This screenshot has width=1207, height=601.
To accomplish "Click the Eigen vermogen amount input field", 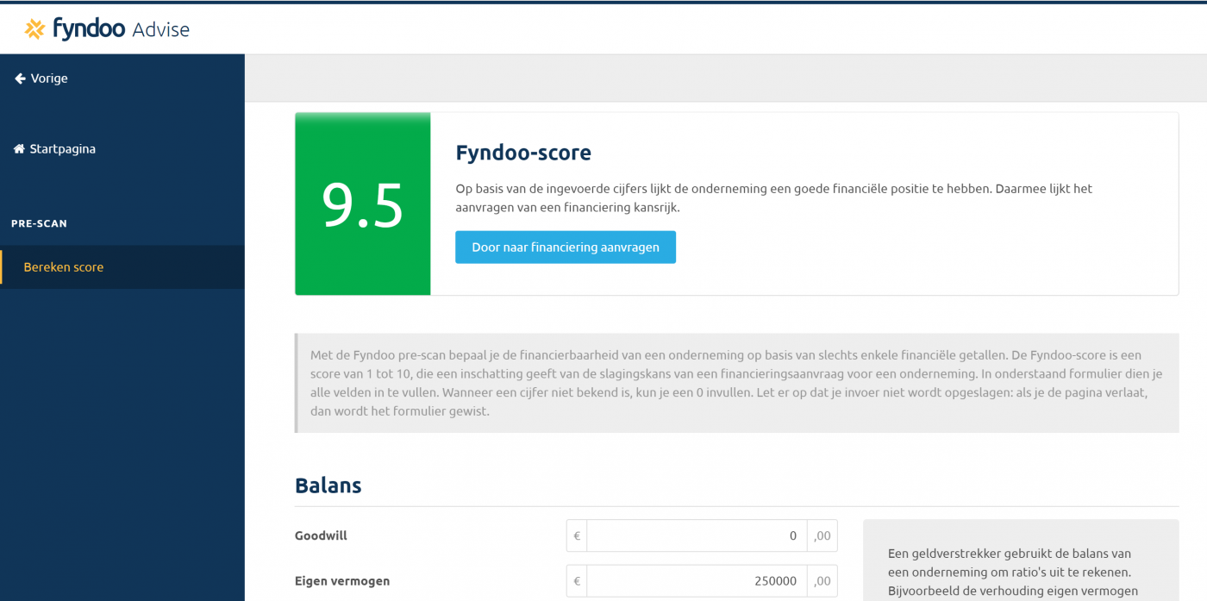I will coord(697,581).
